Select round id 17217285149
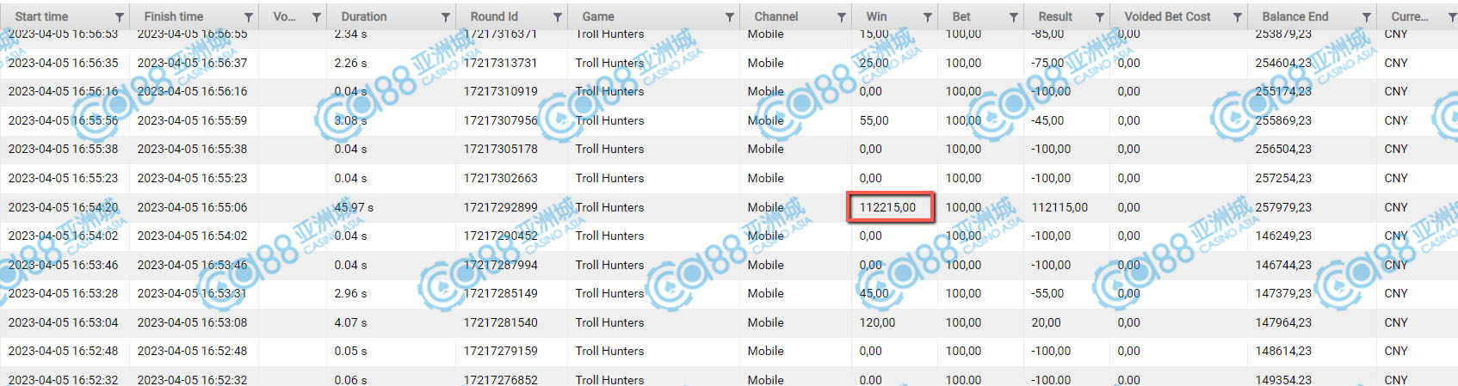Screen dimensions: 1458x386 [x=500, y=293]
